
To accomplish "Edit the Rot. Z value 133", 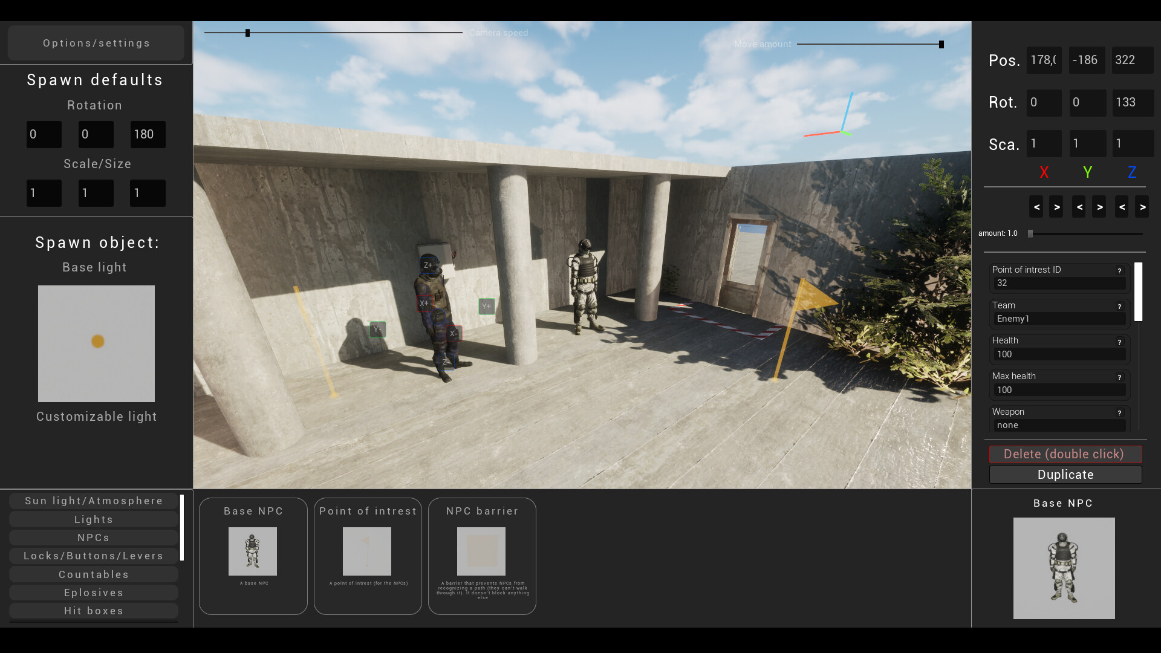I will pos(1133,102).
